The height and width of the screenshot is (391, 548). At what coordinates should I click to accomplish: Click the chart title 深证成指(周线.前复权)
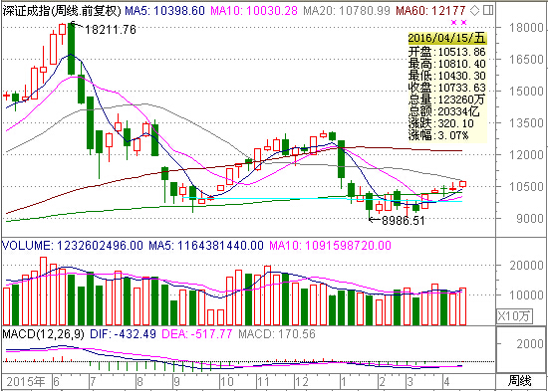[62, 11]
